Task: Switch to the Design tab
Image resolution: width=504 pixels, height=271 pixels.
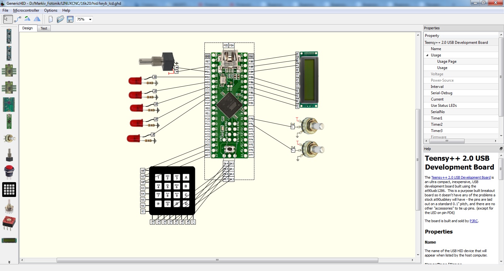Action: pos(27,28)
